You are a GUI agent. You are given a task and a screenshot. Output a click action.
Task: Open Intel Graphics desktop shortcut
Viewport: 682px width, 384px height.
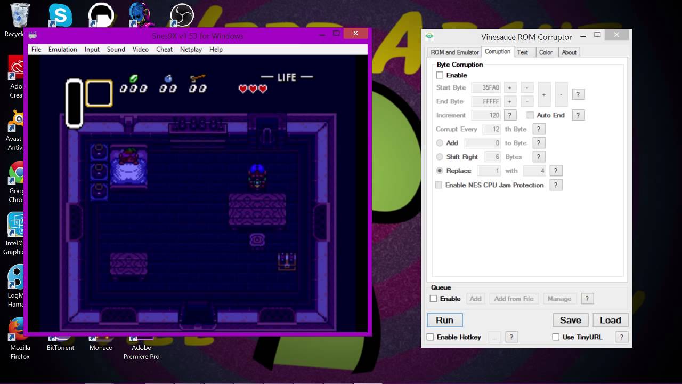tap(15, 234)
